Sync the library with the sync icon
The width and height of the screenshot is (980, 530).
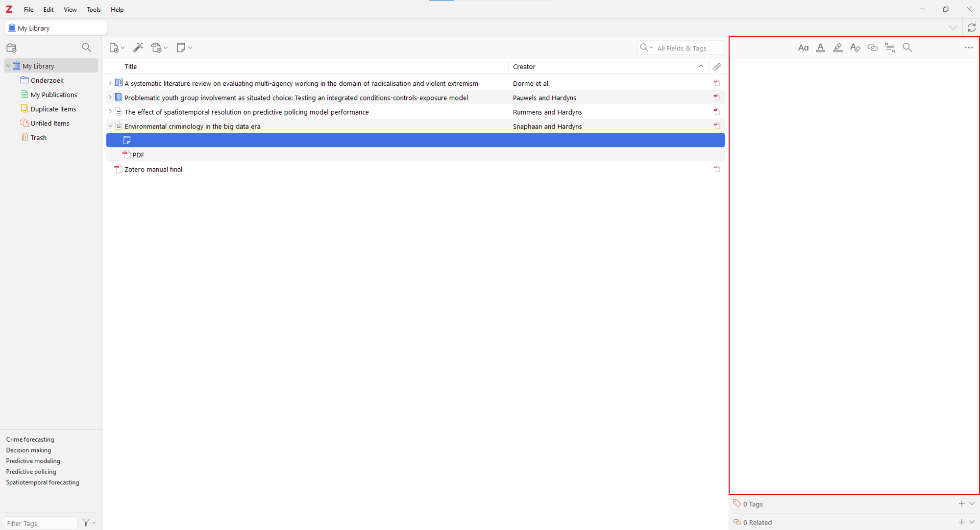tap(972, 28)
